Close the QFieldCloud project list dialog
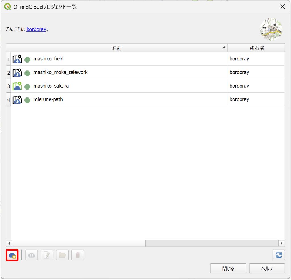The width and height of the screenshot is (291, 280). click(283, 7)
